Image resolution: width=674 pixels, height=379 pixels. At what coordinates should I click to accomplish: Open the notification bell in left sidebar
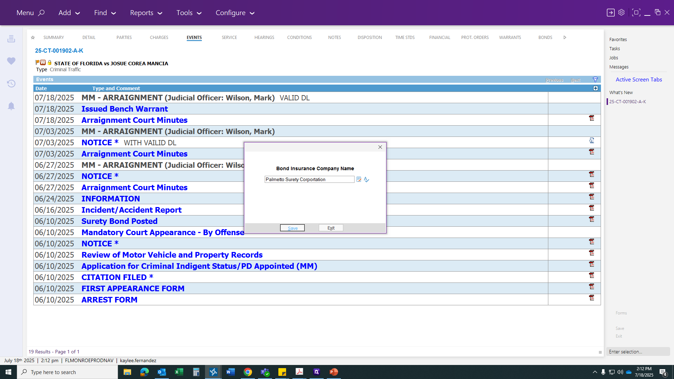click(x=11, y=106)
